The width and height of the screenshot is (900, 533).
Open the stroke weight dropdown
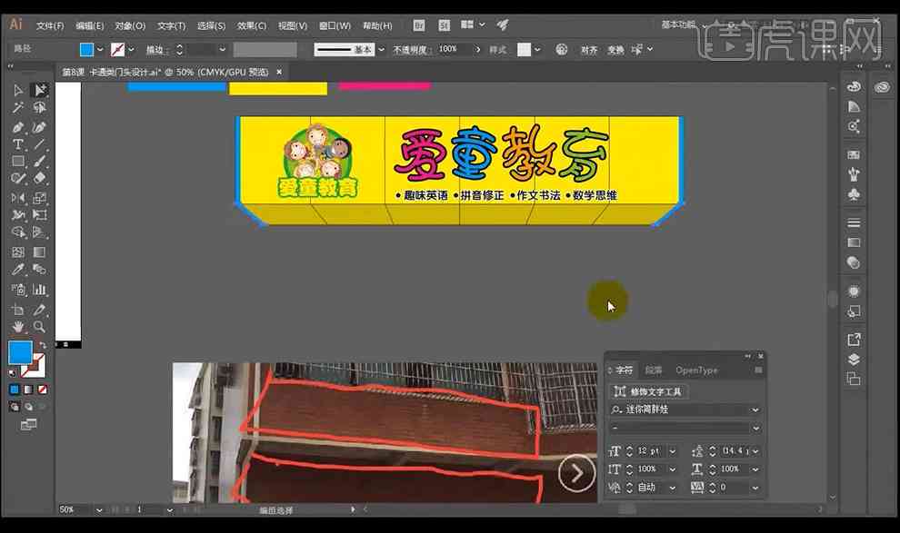(x=222, y=50)
